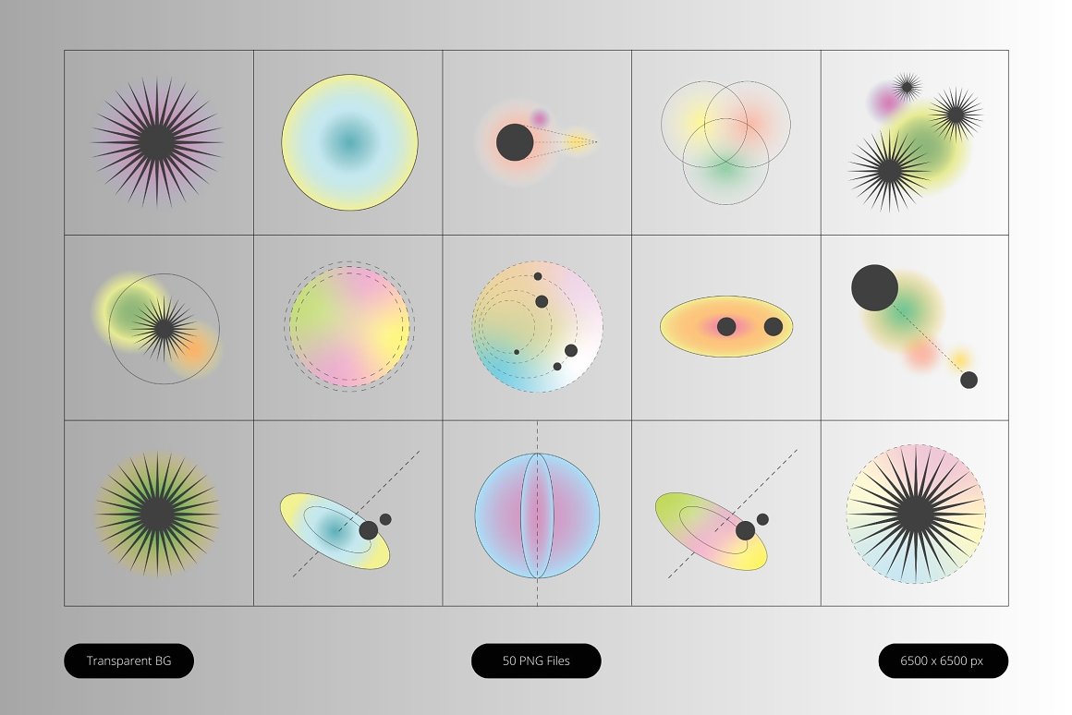Click the small black circle ending the dashed diagonal
This screenshot has height=715, width=1072.
point(968,380)
